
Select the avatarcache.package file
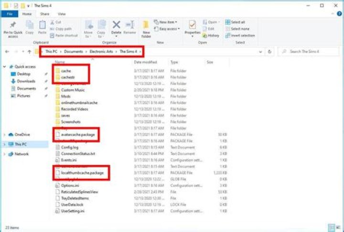[78, 135]
